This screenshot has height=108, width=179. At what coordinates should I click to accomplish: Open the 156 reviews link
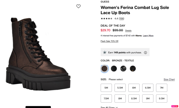(121, 19)
